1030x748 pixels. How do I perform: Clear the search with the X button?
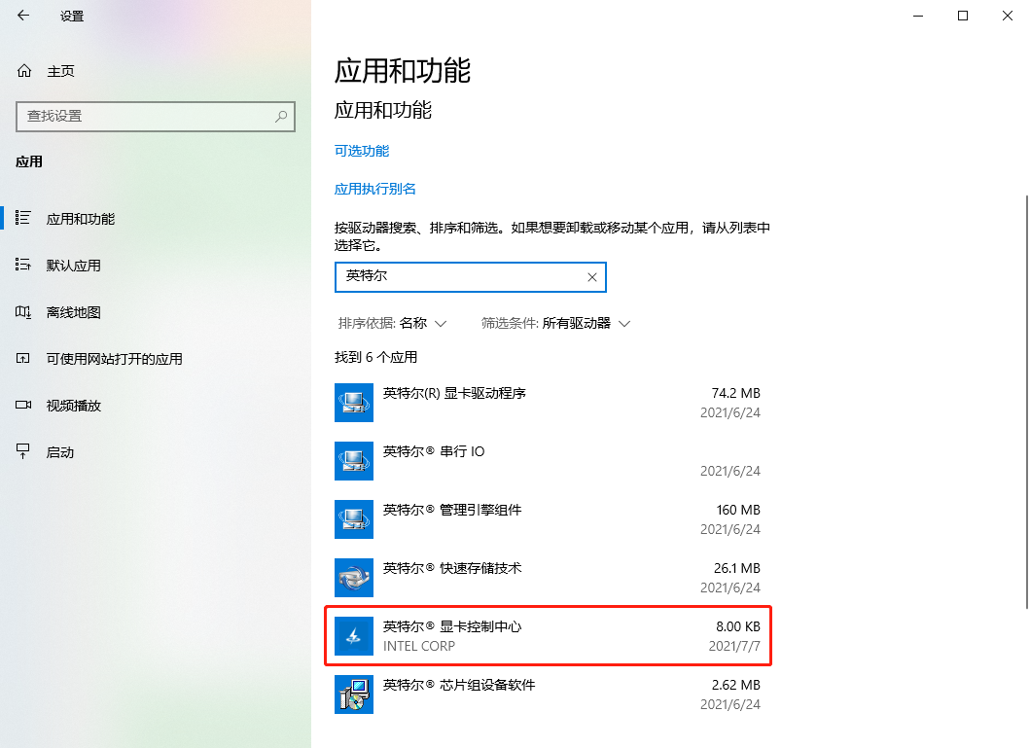pyautogui.click(x=591, y=277)
